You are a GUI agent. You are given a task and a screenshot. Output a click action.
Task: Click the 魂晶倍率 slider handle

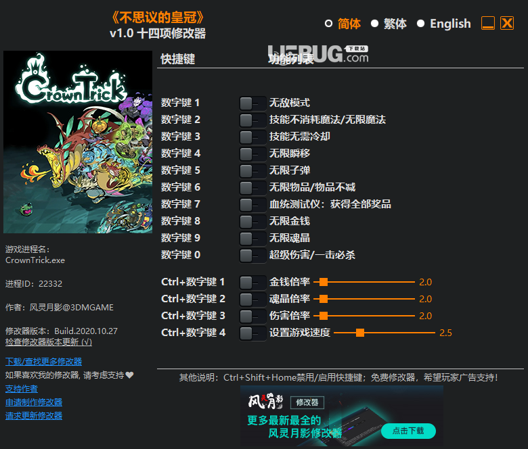point(324,299)
